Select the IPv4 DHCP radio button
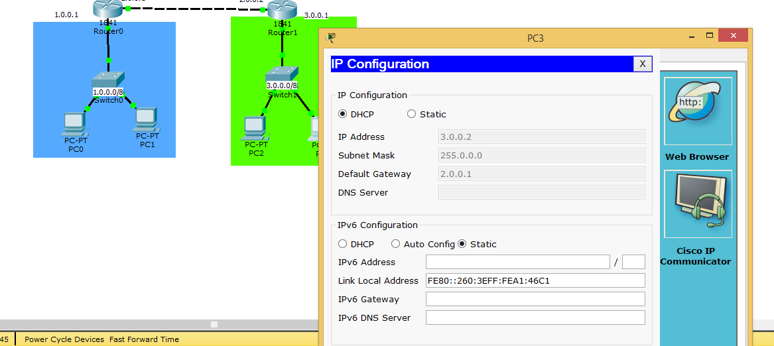 click(x=343, y=114)
